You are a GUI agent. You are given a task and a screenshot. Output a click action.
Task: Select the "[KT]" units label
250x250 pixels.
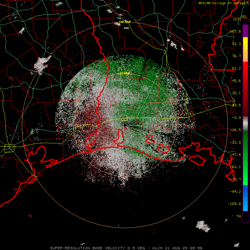pos(237,19)
